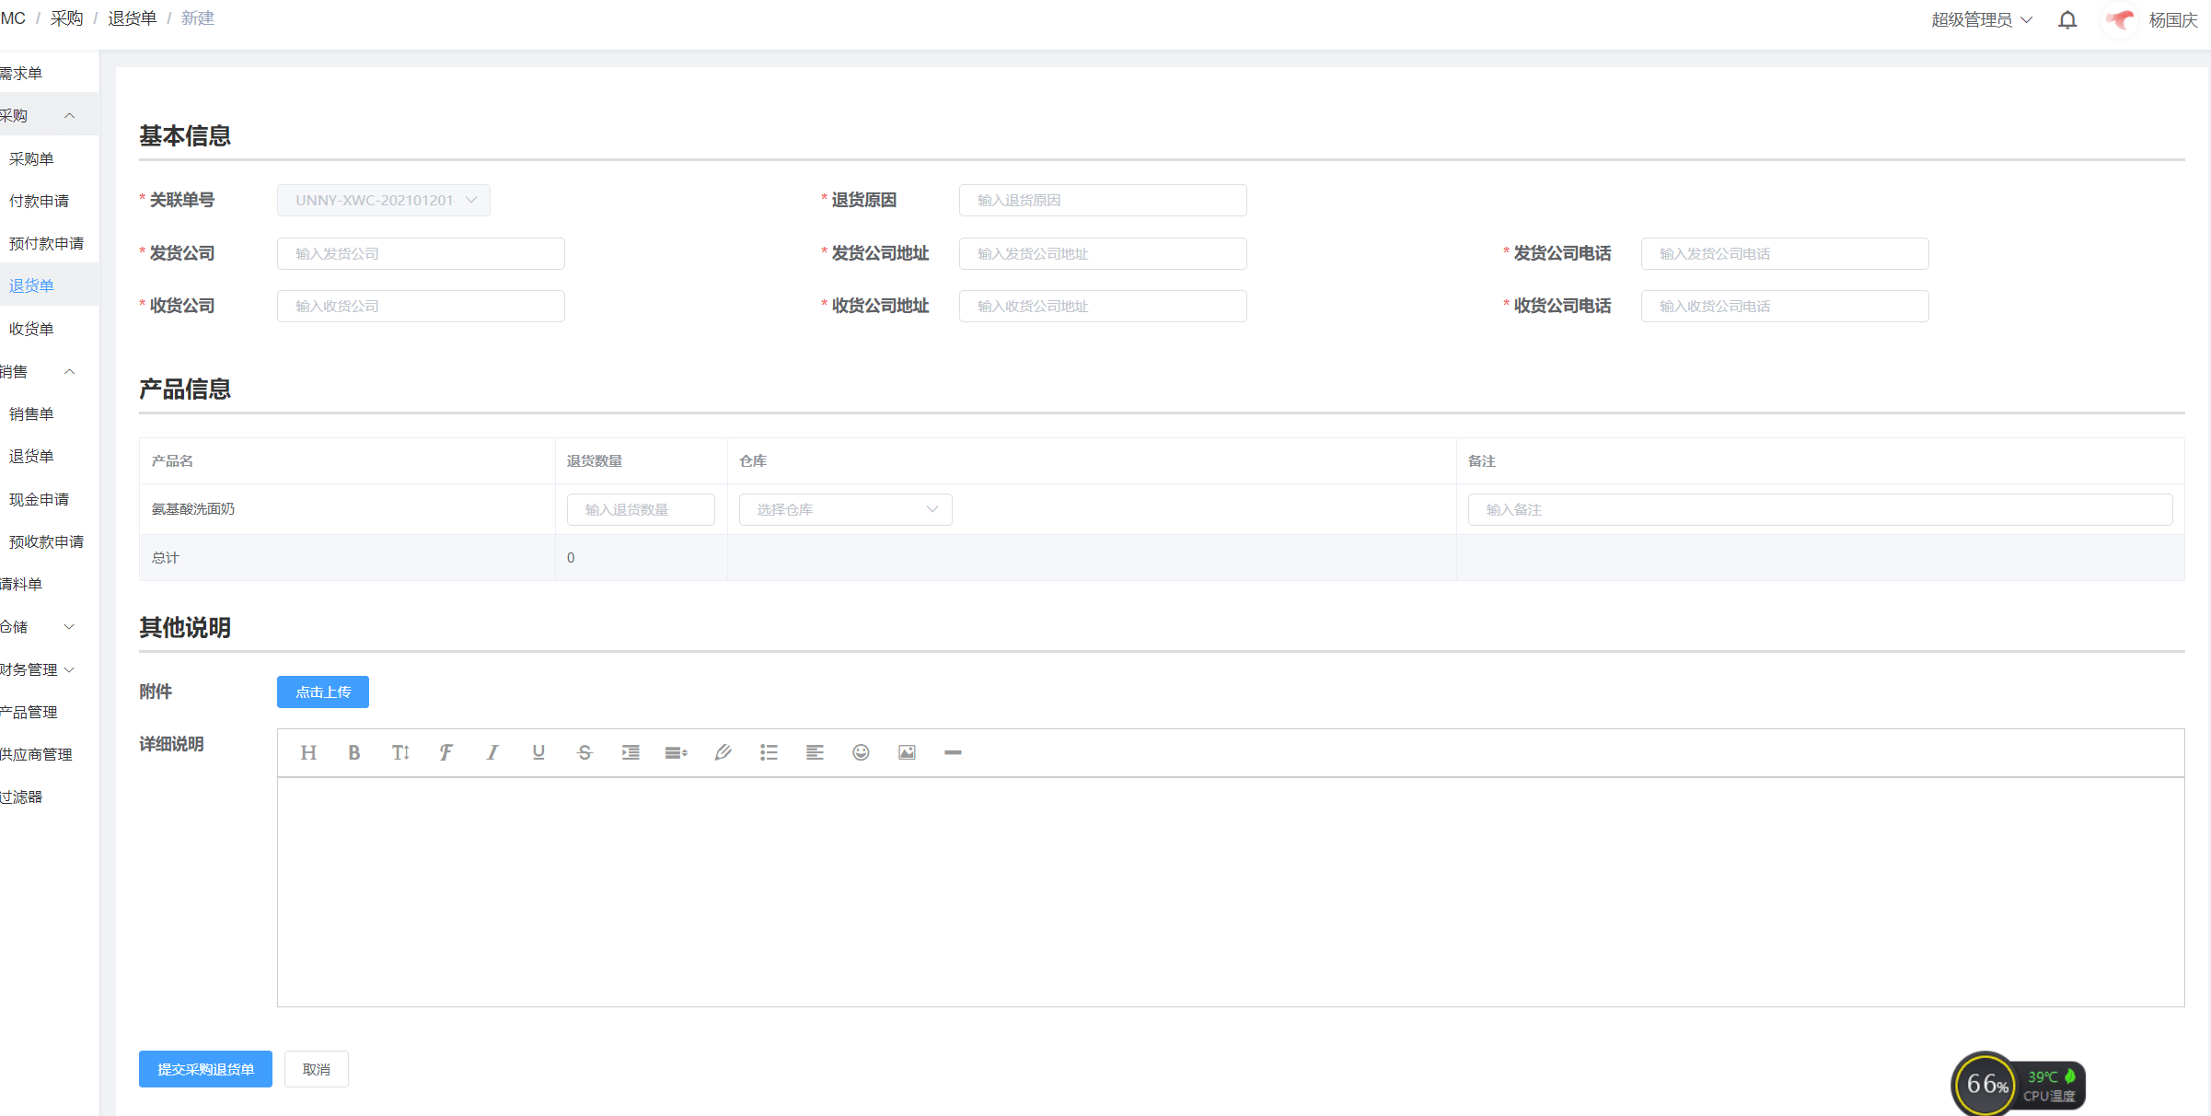Click the heading H icon
2211x1116 pixels.
point(308,752)
